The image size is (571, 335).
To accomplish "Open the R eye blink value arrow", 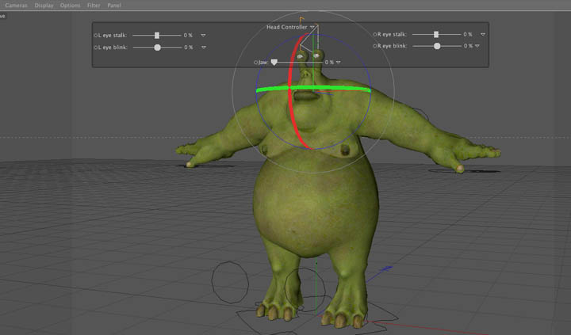I will [477, 46].
